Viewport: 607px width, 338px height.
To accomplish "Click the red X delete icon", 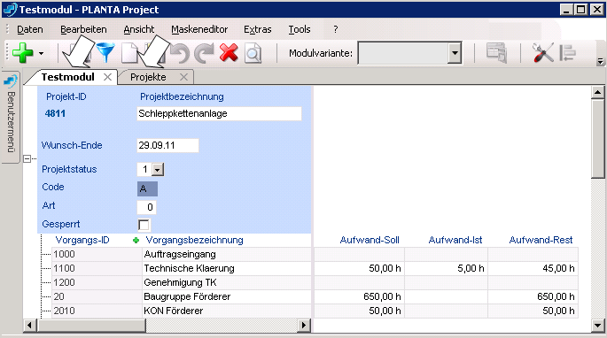I will pos(229,52).
